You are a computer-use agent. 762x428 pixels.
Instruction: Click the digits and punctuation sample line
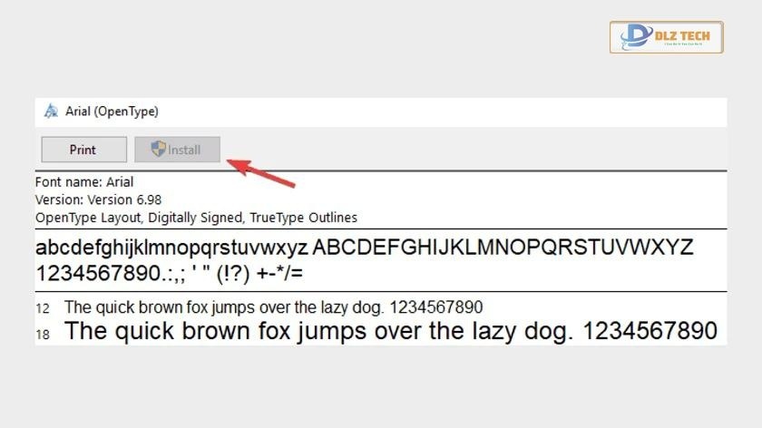tap(169, 274)
